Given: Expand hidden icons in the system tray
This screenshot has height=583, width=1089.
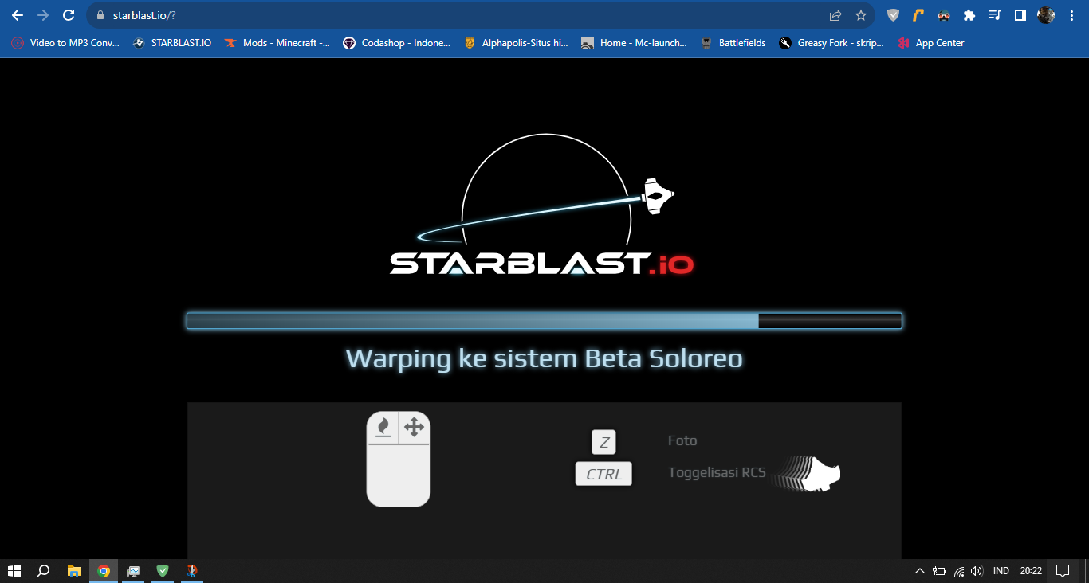Looking at the screenshot, I should click(x=918, y=570).
